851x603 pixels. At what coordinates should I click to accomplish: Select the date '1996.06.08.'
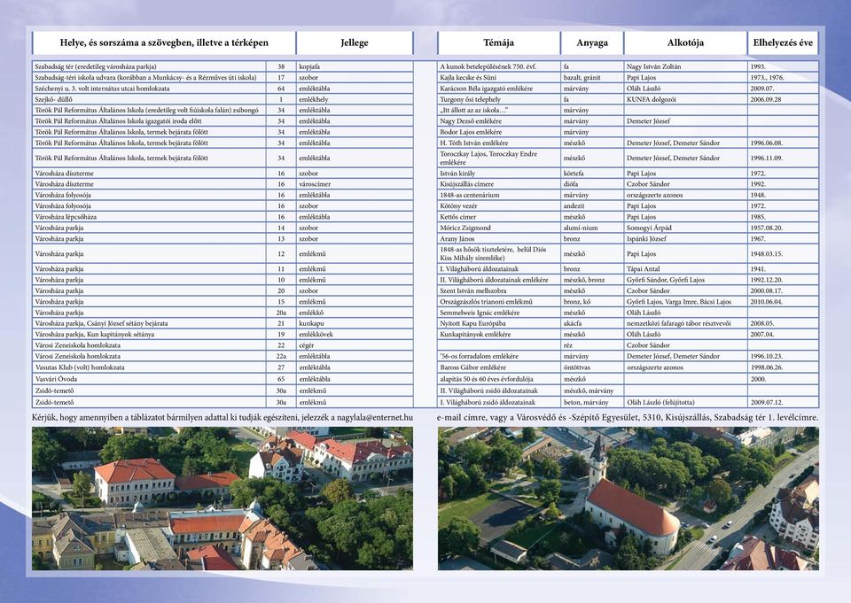click(x=783, y=143)
